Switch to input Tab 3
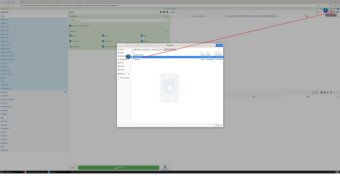Screen dimensions: 340x176 [306, 16]
